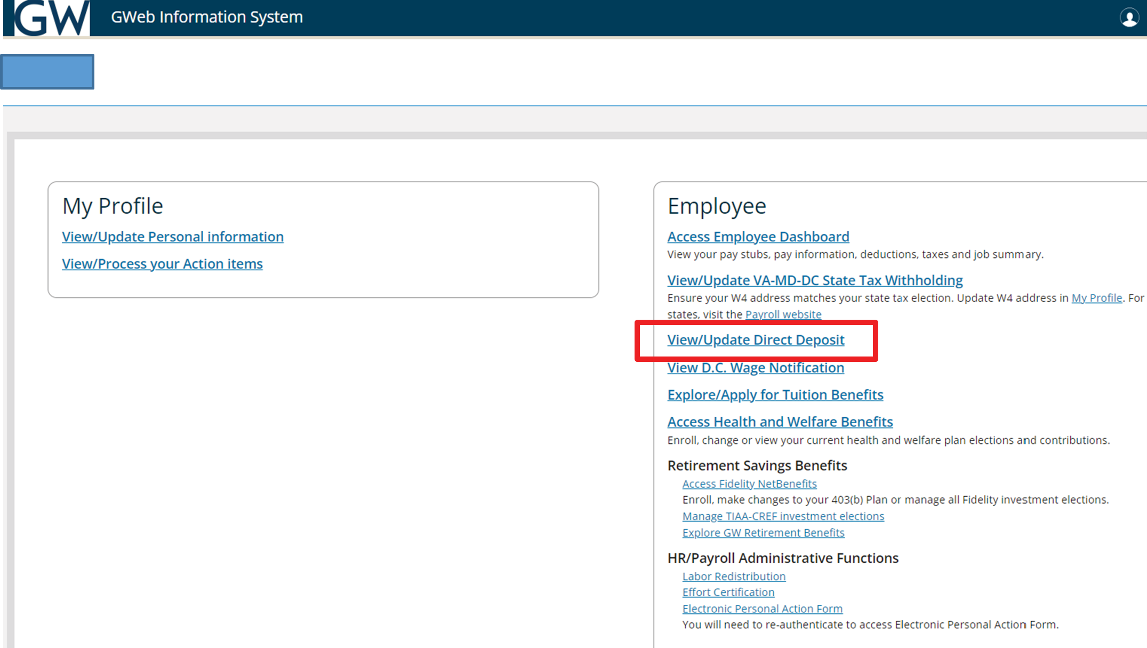Open Access Employee Dashboard link
The height and width of the screenshot is (648, 1147).
[x=758, y=237]
